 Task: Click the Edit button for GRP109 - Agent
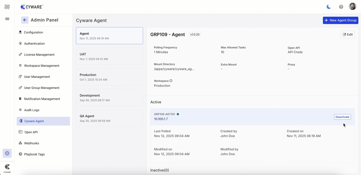[x=348, y=34]
